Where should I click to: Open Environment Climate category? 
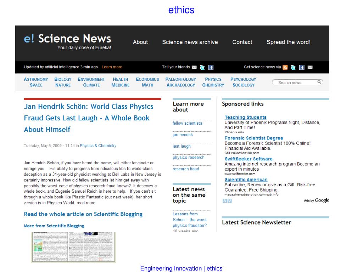point(91,82)
